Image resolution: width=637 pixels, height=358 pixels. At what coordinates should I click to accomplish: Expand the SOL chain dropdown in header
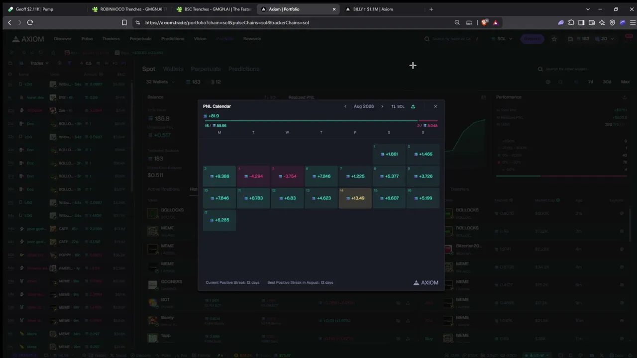(502, 39)
